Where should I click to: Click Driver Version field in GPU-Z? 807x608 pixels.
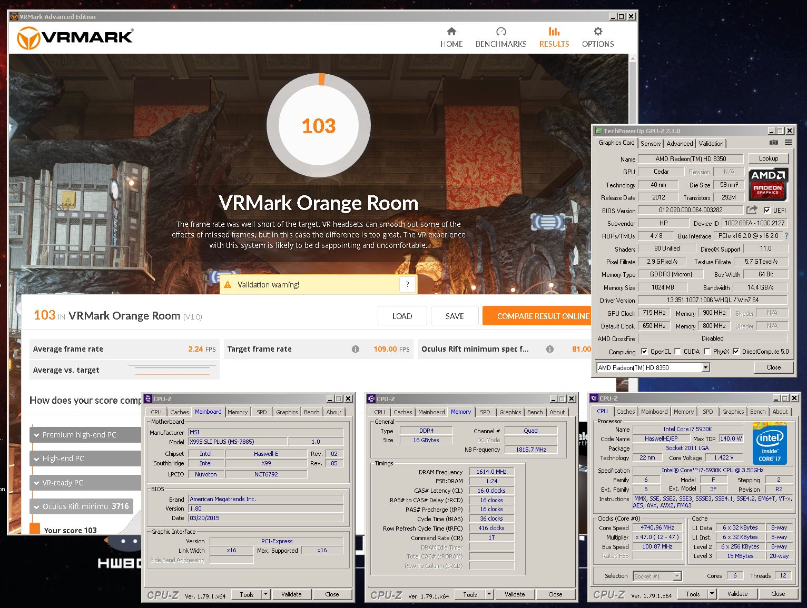pos(713,300)
